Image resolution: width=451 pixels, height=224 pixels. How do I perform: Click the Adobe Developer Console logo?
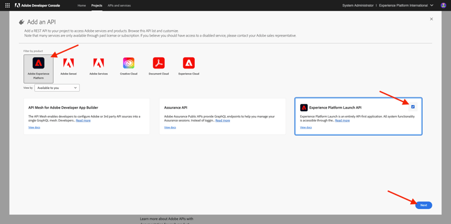(x=38, y=5)
